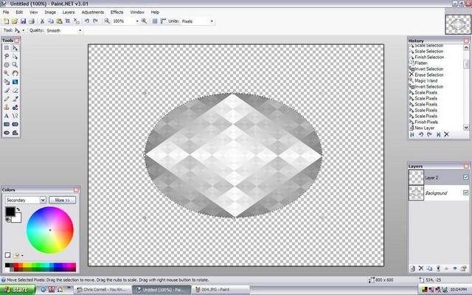Click the Windows start button

(x=18, y=290)
